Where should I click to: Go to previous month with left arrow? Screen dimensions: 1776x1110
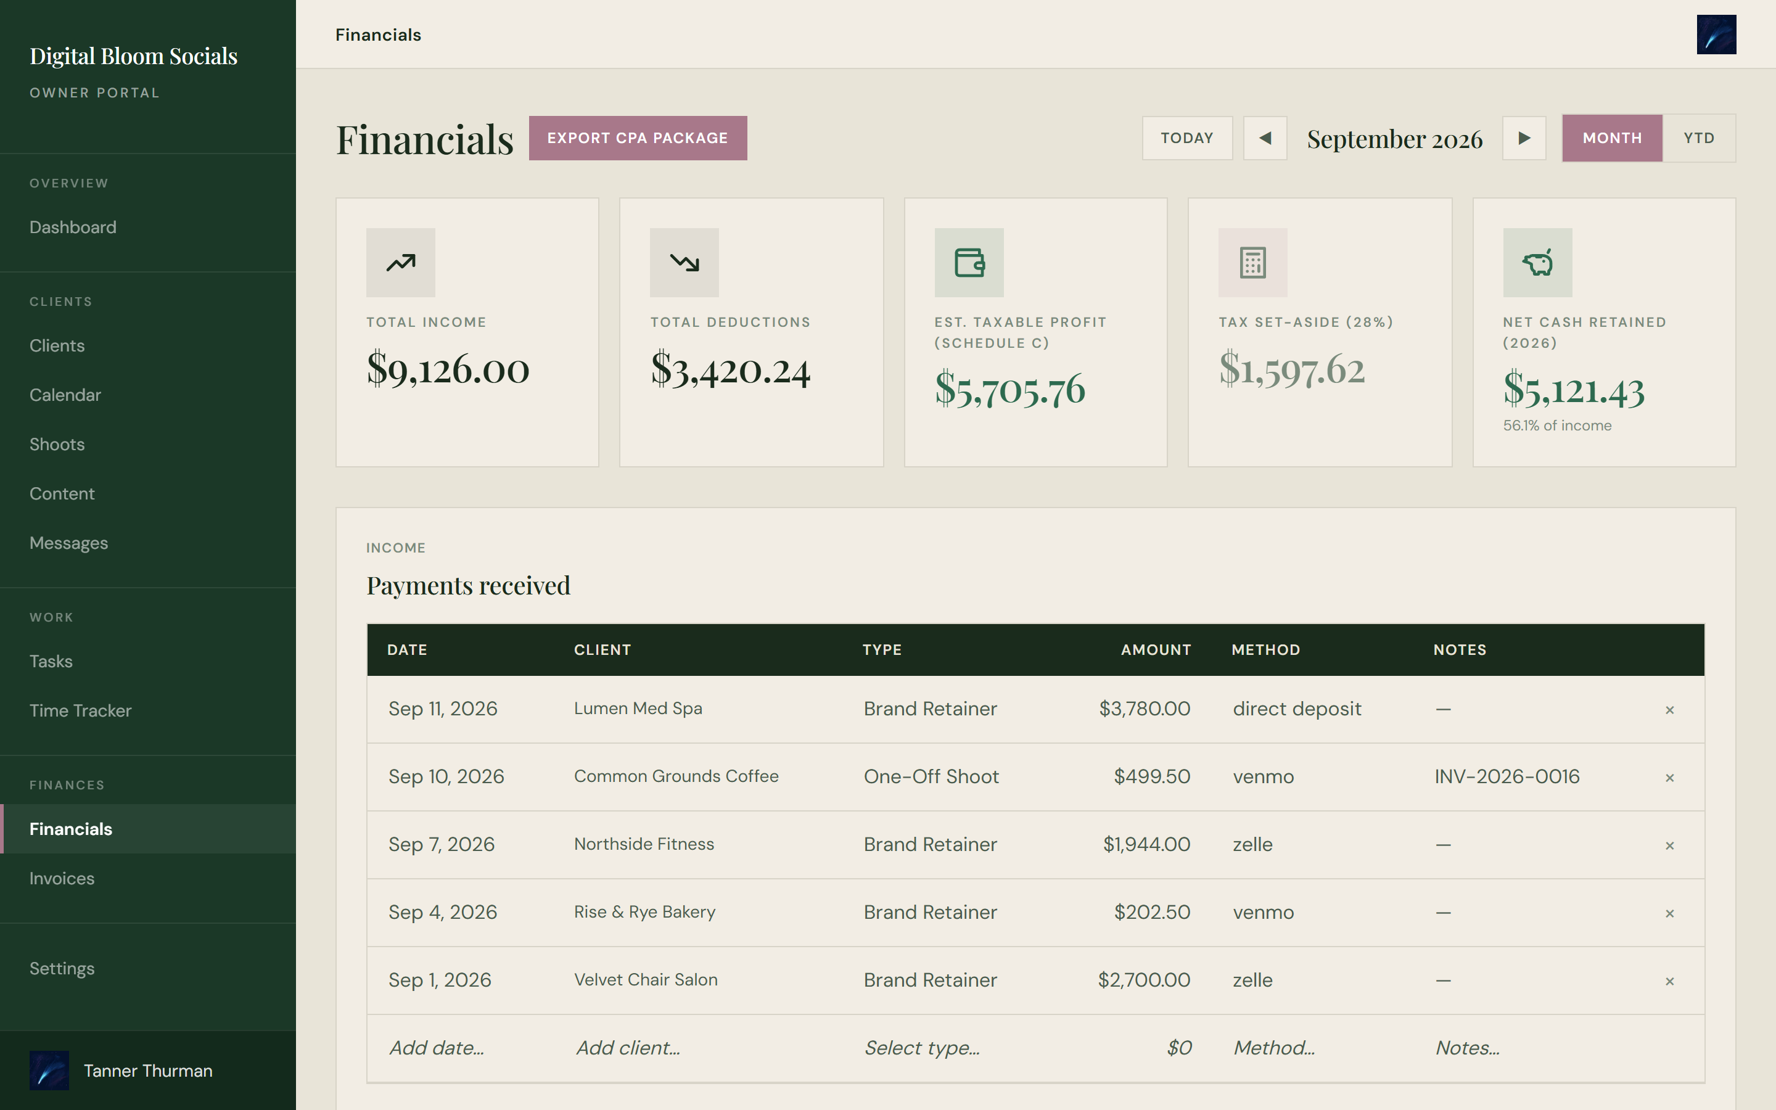coord(1265,138)
